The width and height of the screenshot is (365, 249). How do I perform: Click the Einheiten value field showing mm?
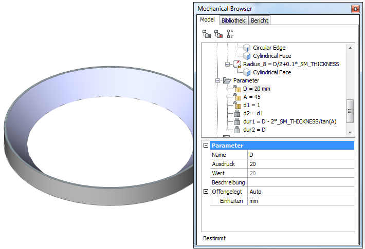tap(300, 201)
